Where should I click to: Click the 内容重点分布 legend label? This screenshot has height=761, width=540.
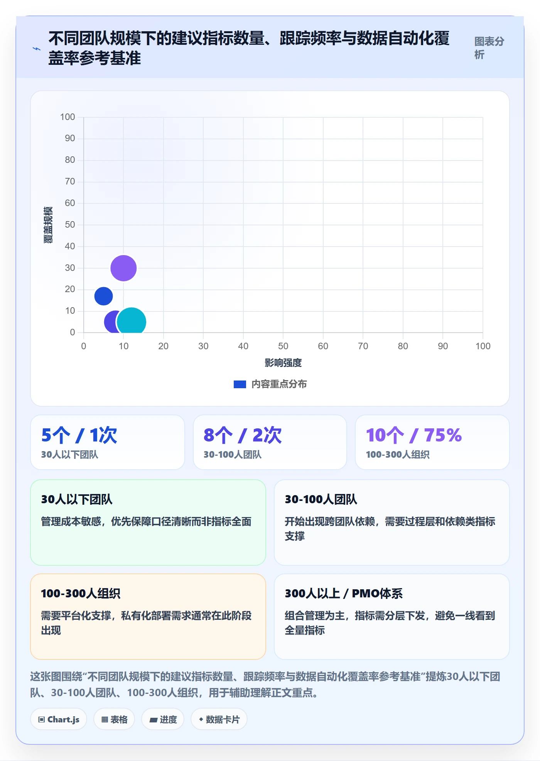pos(279,384)
